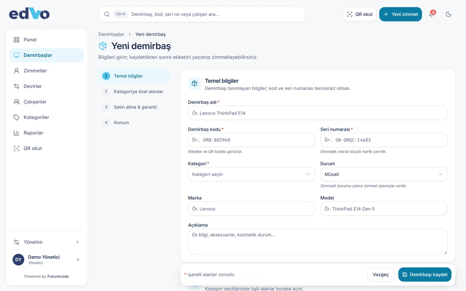Click Demirbaşlar breadcrumb link
The image size is (466, 291).
pyautogui.click(x=111, y=34)
